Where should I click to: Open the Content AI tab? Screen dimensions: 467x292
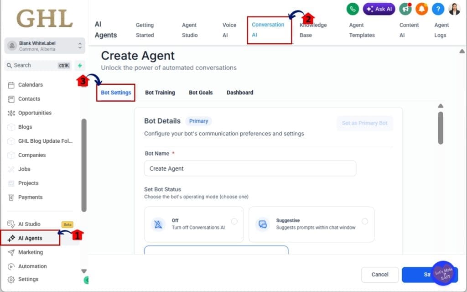click(x=409, y=30)
